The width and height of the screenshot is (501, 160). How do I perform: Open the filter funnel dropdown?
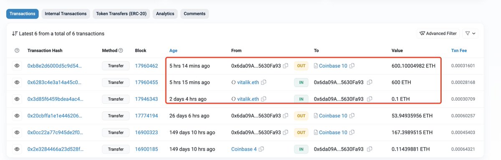(471, 33)
